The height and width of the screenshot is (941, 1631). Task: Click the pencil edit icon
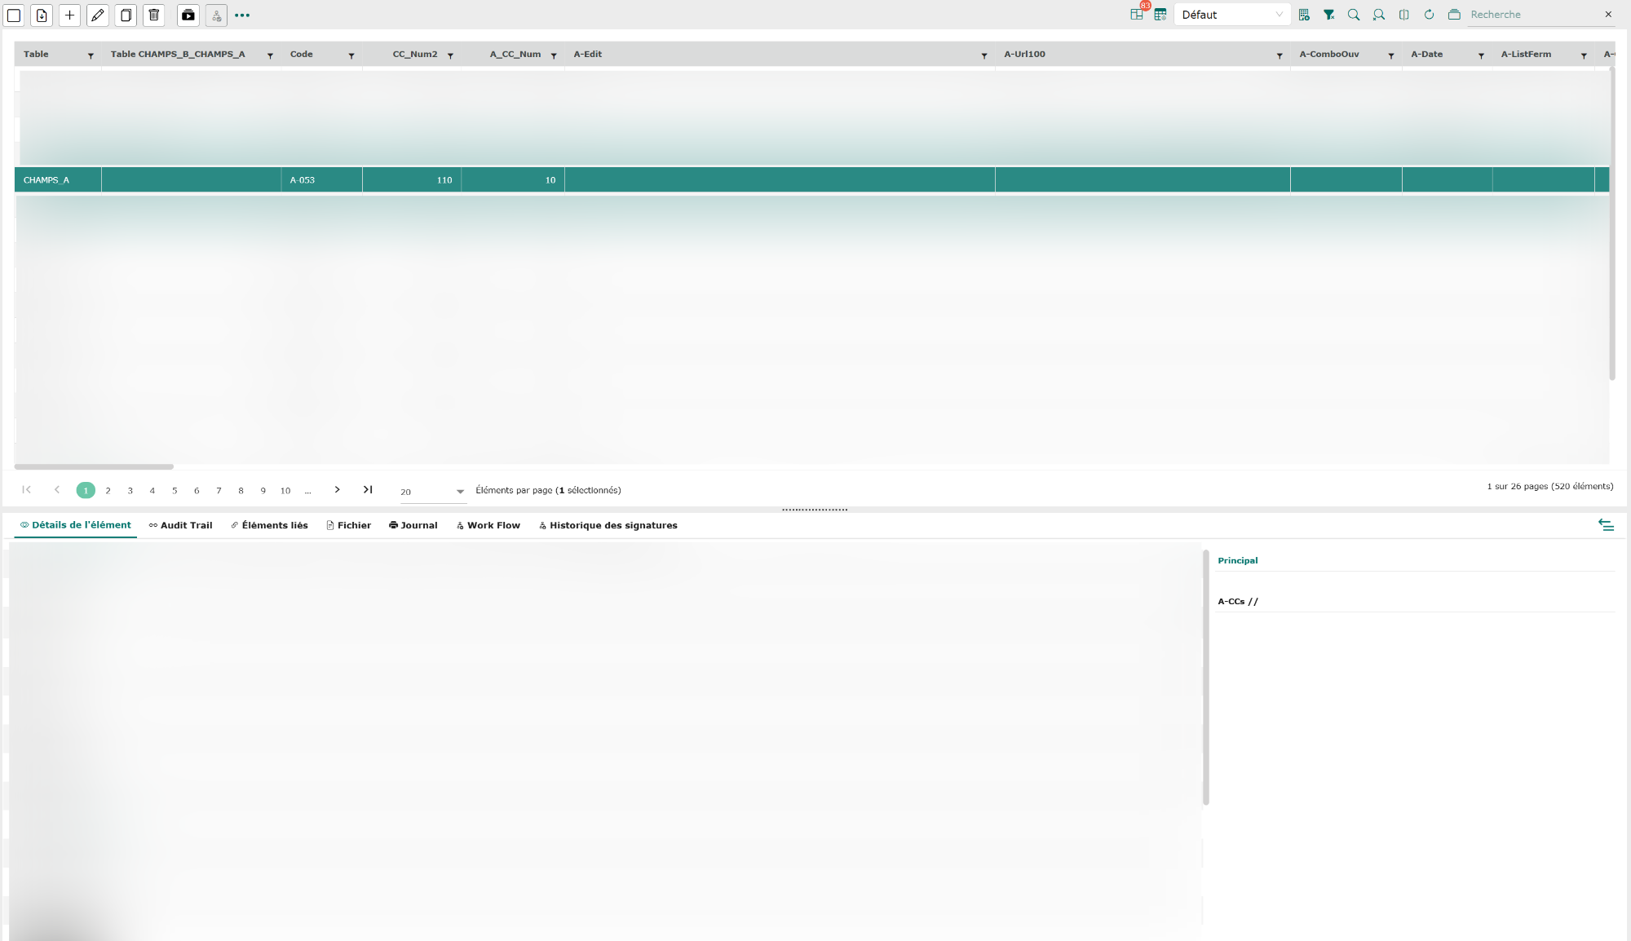point(98,15)
